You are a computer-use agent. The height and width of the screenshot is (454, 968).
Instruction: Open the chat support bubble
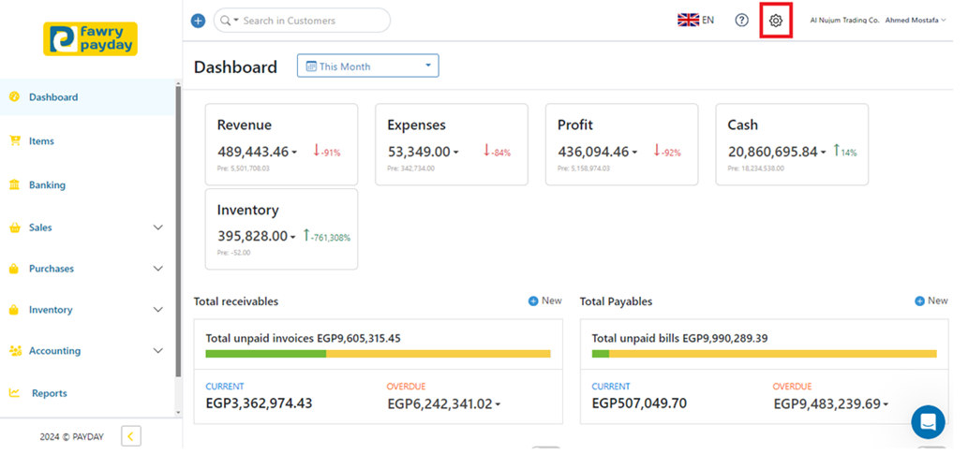pyautogui.click(x=928, y=422)
